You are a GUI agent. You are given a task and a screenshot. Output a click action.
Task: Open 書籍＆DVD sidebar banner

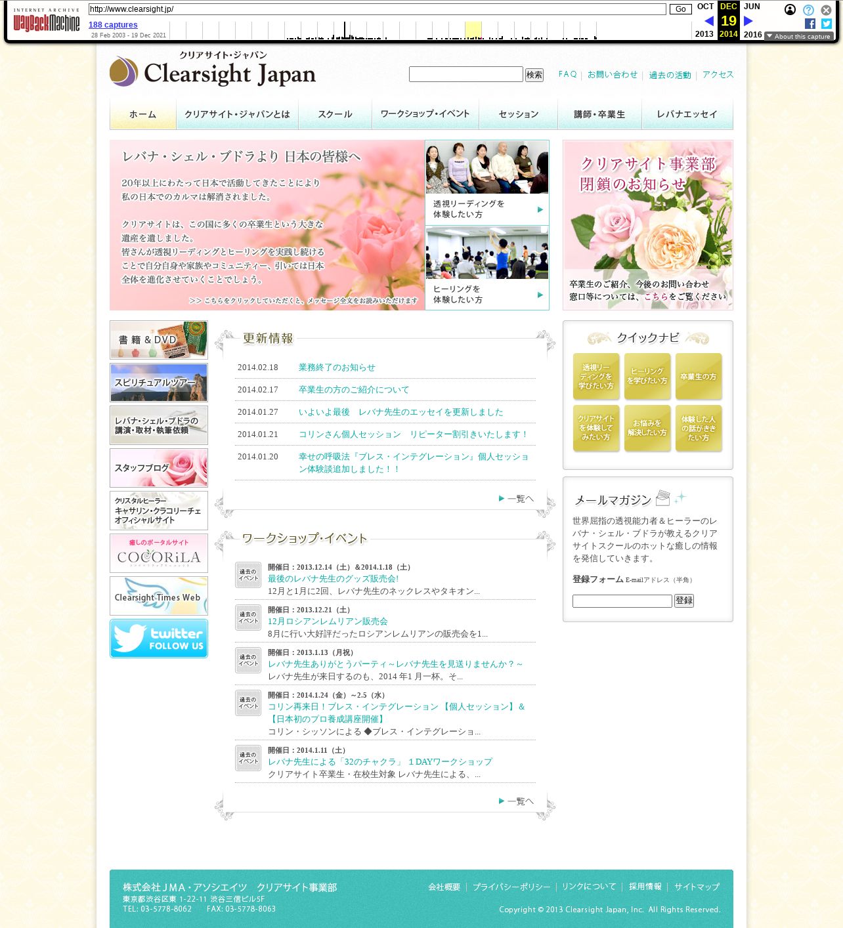click(159, 340)
